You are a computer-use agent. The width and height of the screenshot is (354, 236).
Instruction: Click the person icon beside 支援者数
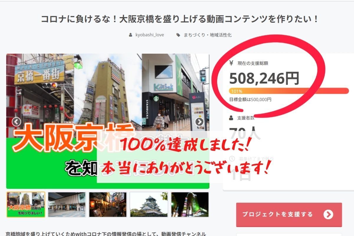pos(232,118)
